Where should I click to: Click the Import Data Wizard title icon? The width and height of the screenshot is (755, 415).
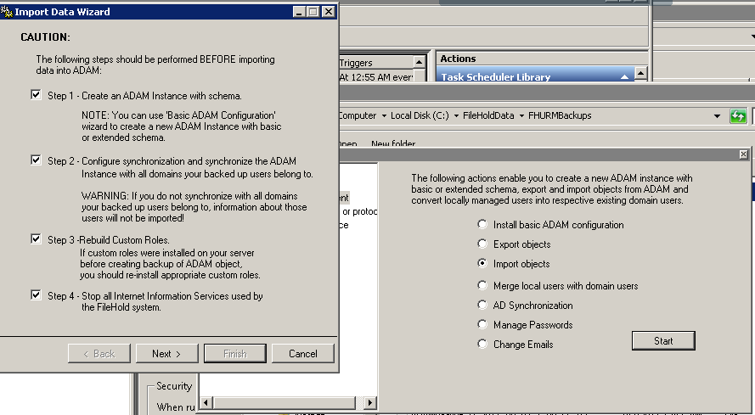(6, 12)
